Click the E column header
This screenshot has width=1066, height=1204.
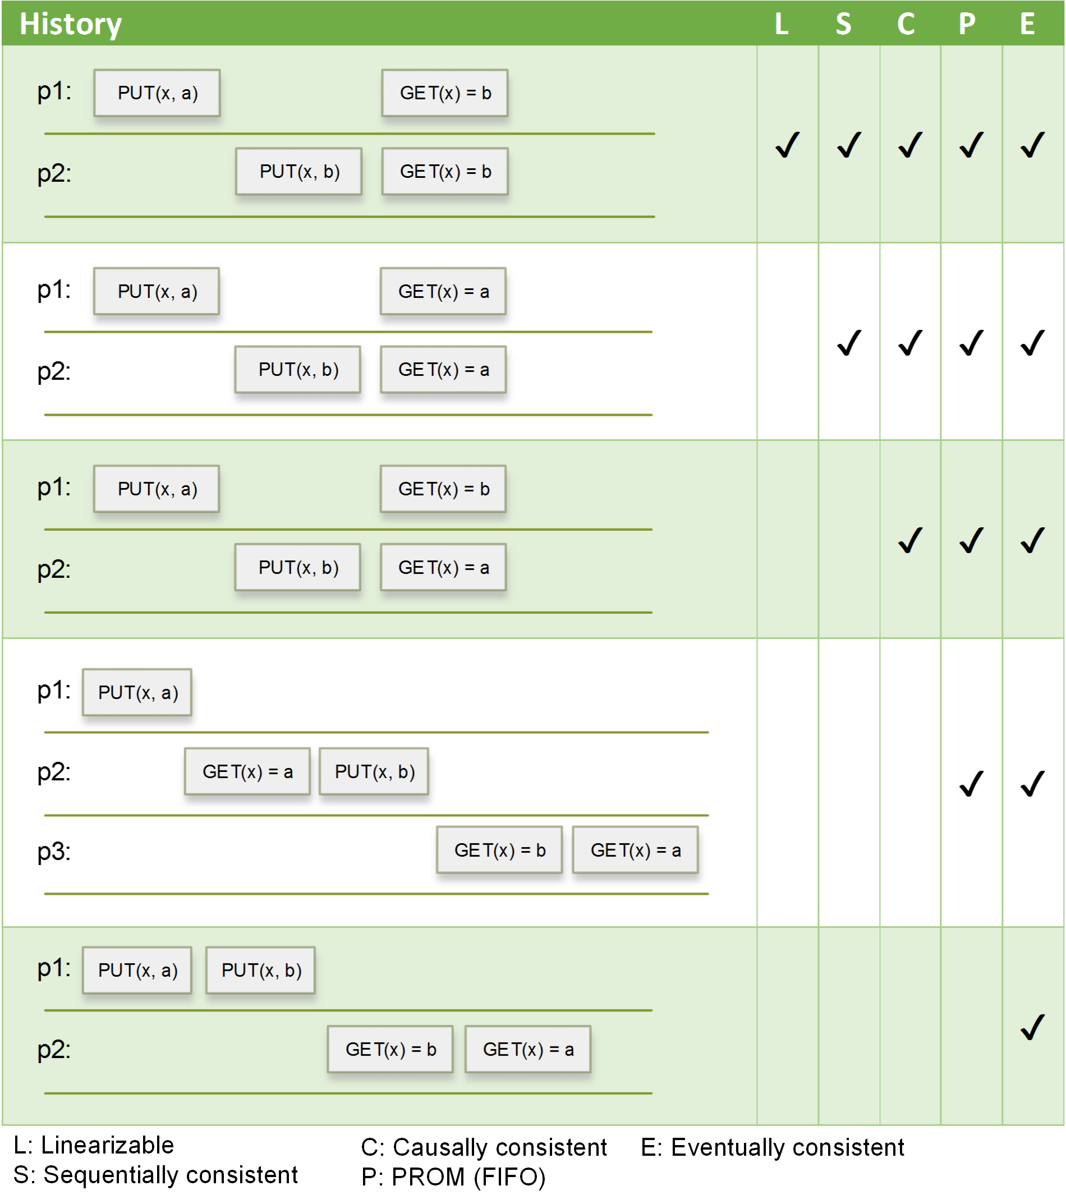[1027, 24]
